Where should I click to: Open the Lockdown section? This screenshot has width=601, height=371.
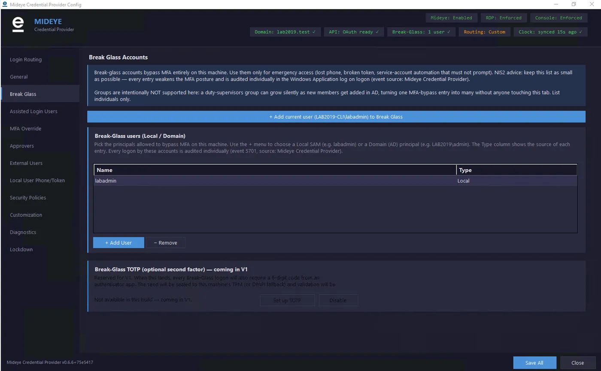click(40, 249)
